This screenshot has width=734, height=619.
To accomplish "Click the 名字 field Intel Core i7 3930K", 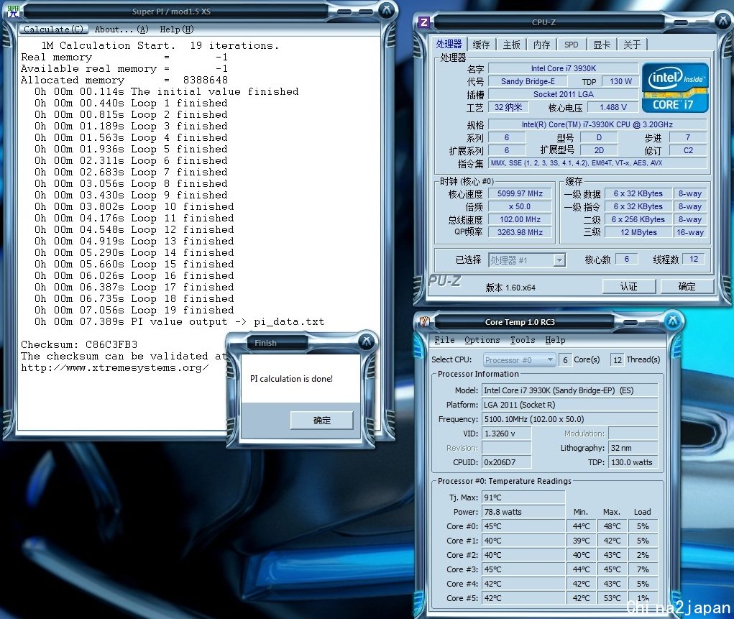I will click(563, 68).
